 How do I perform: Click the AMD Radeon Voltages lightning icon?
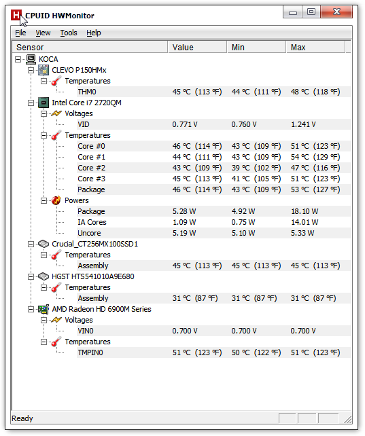point(56,320)
